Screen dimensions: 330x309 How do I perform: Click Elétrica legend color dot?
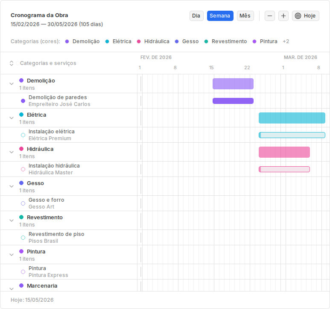tap(107, 41)
